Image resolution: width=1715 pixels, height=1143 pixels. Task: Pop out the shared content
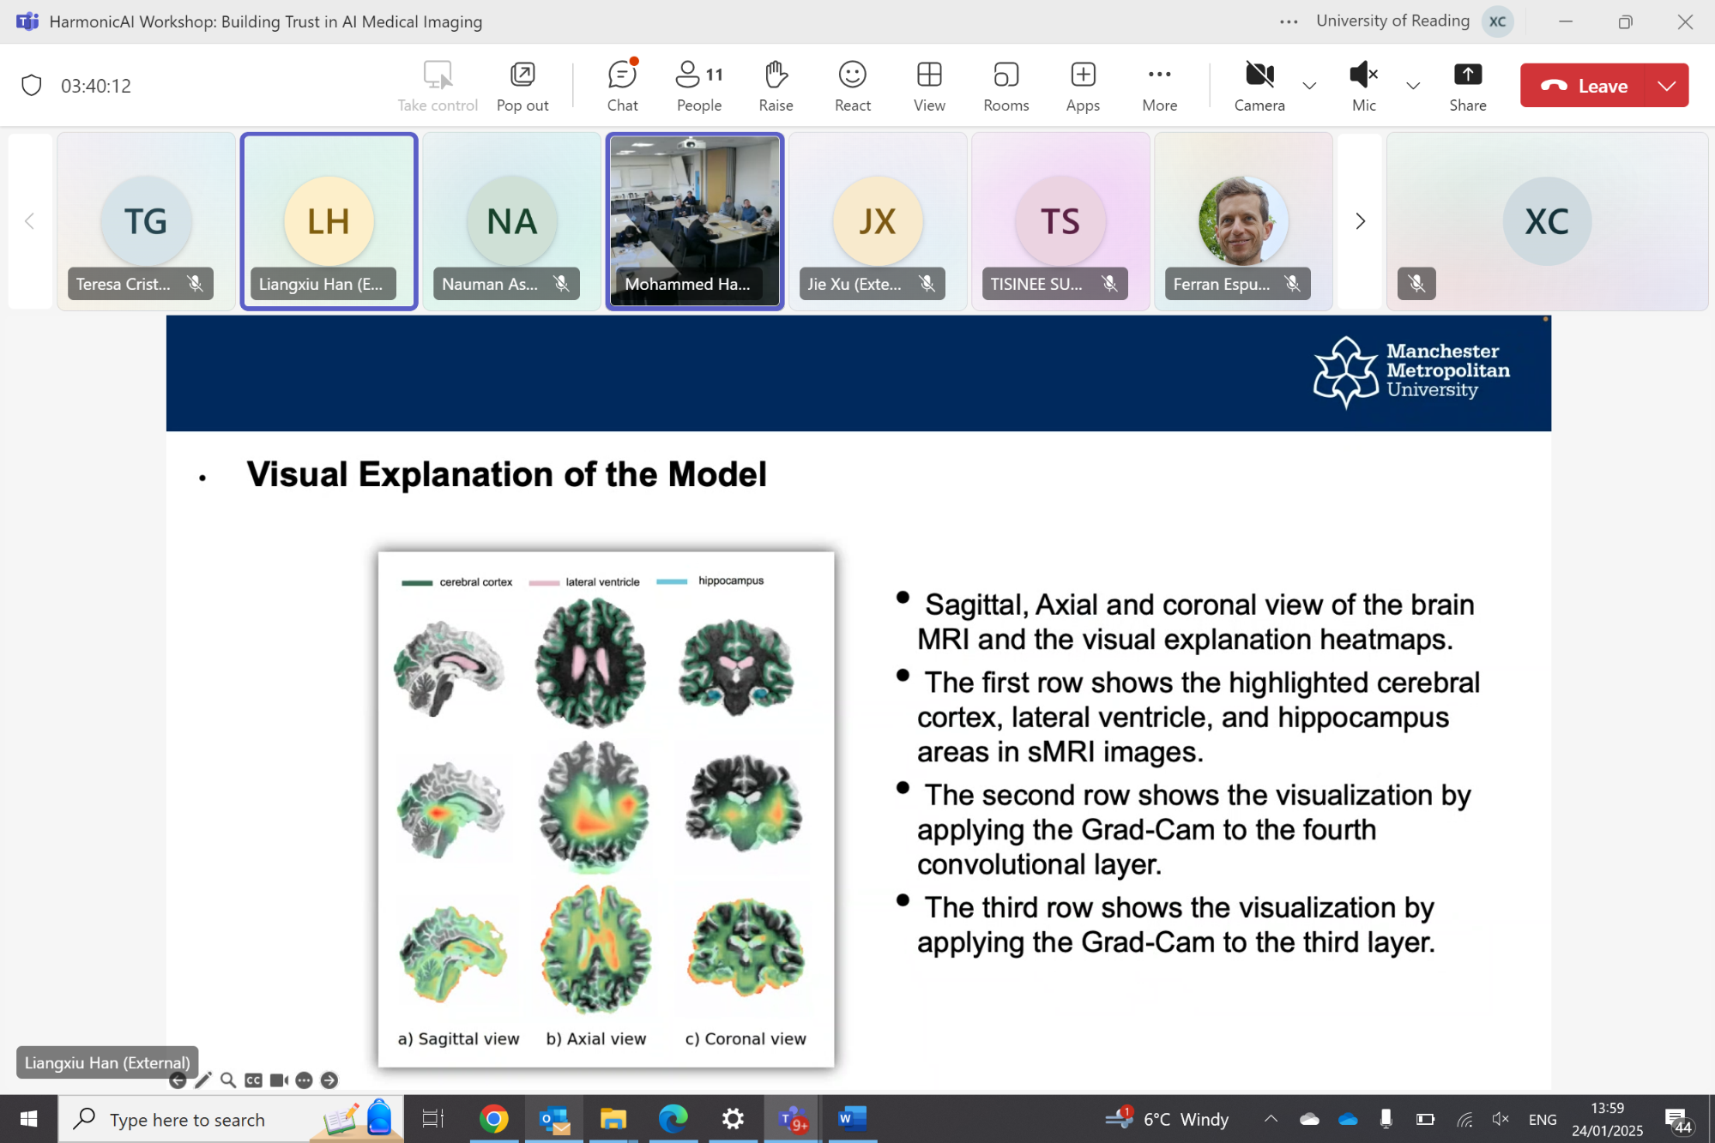point(522,86)
